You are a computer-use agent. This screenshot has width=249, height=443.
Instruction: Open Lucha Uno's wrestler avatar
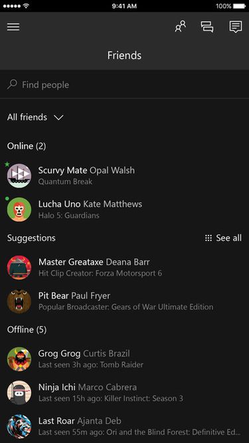pyautogui.click(x=19, y=210)
